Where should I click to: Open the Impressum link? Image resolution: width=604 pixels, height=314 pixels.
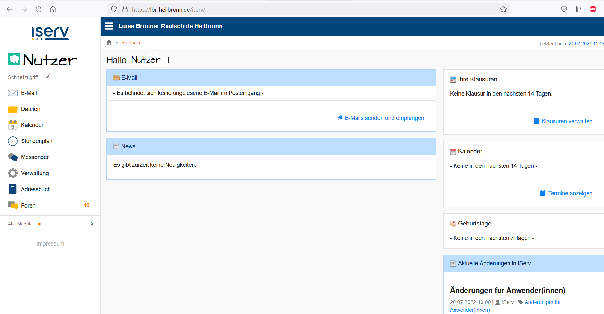click(50, 244)
